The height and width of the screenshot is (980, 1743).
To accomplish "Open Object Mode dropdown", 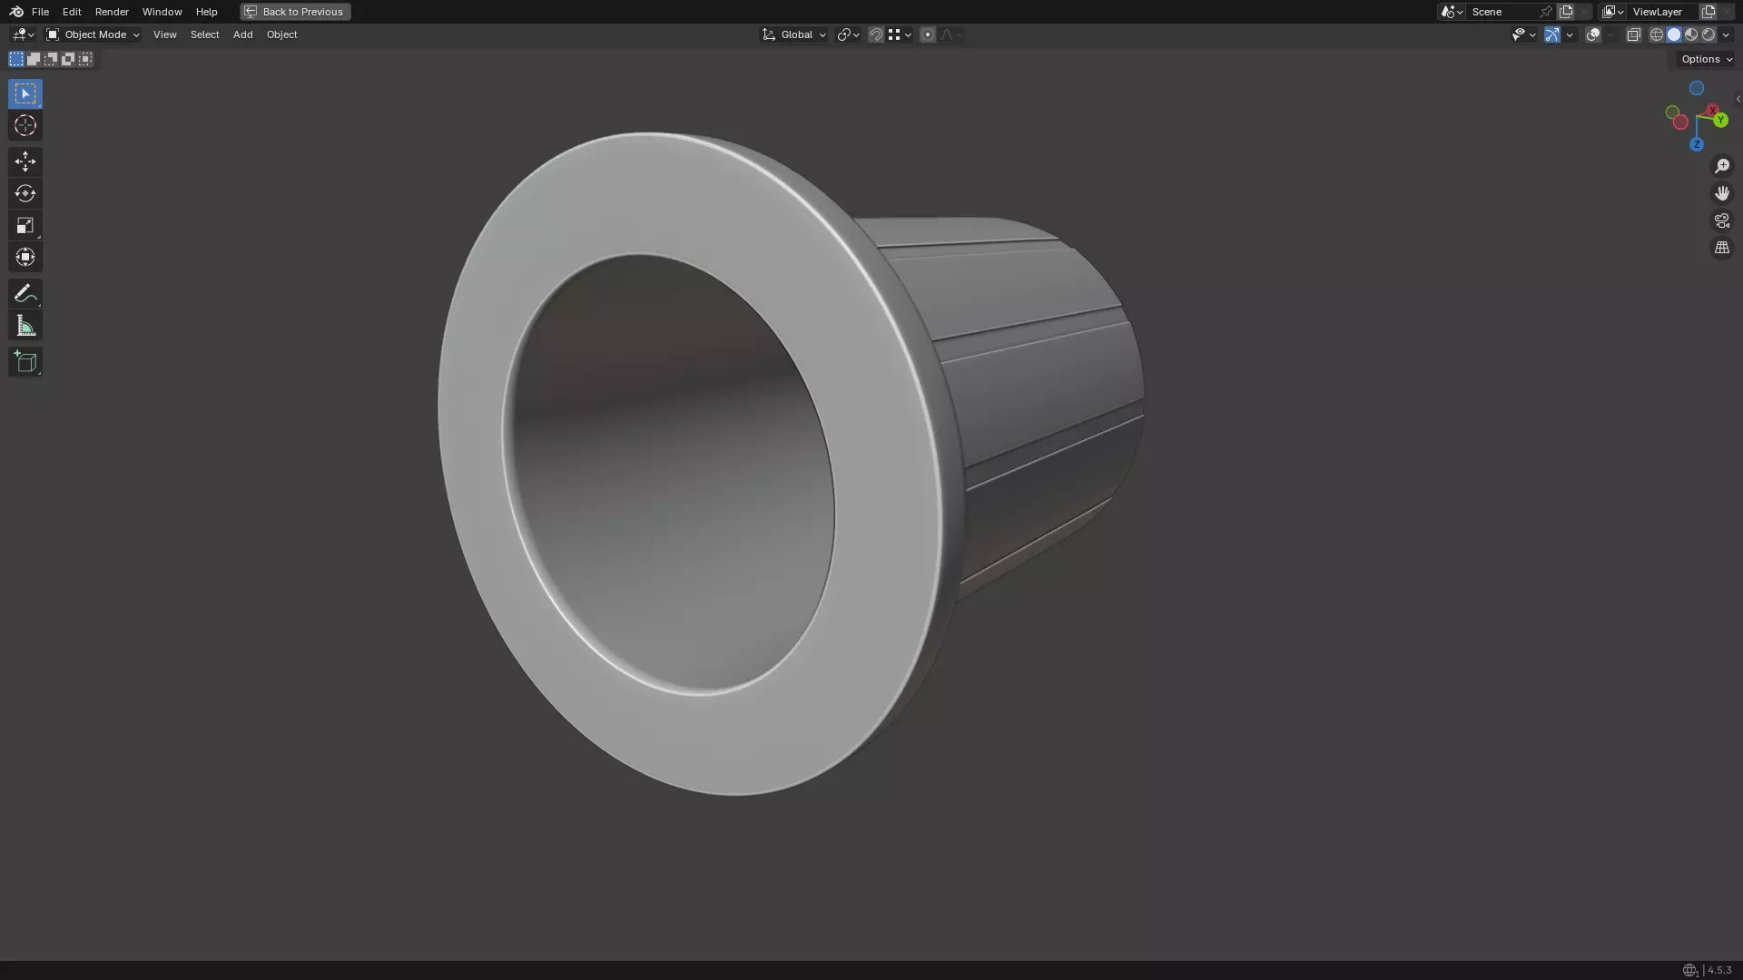I will tap(94, 34).
